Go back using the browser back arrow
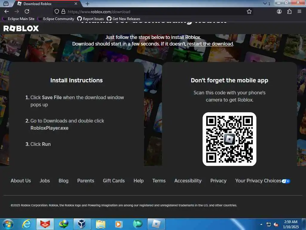This screenshot has height=230, width=306. [7, 12]
